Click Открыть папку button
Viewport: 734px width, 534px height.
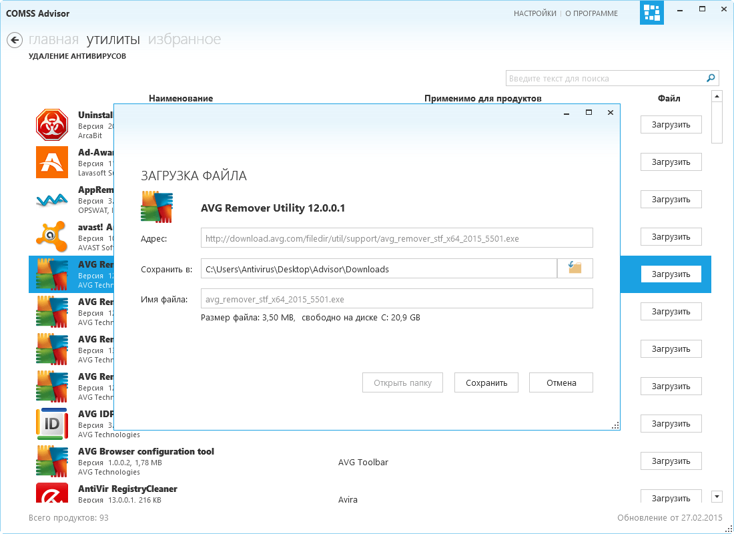pyautogui.click(x=402, y=382)
